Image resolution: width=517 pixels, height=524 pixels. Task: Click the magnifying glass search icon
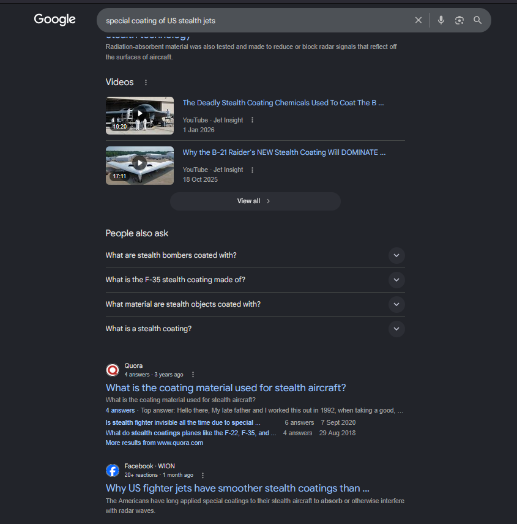478,20
